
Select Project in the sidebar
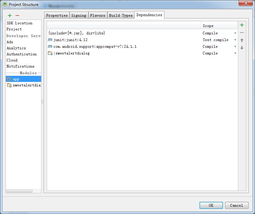(x=14, y=29)
